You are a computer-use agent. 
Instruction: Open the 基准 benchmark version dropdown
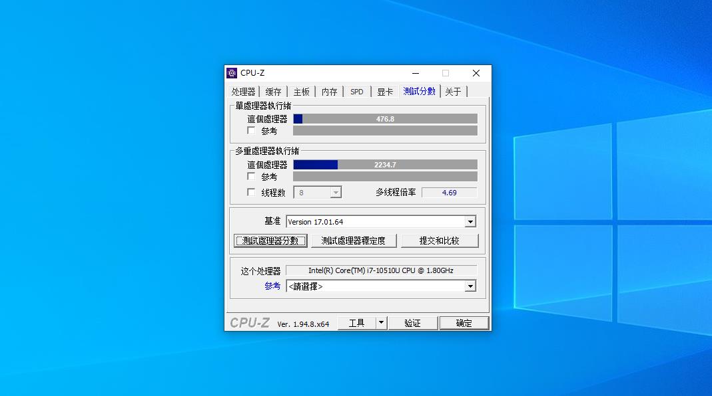click(471, 221)
